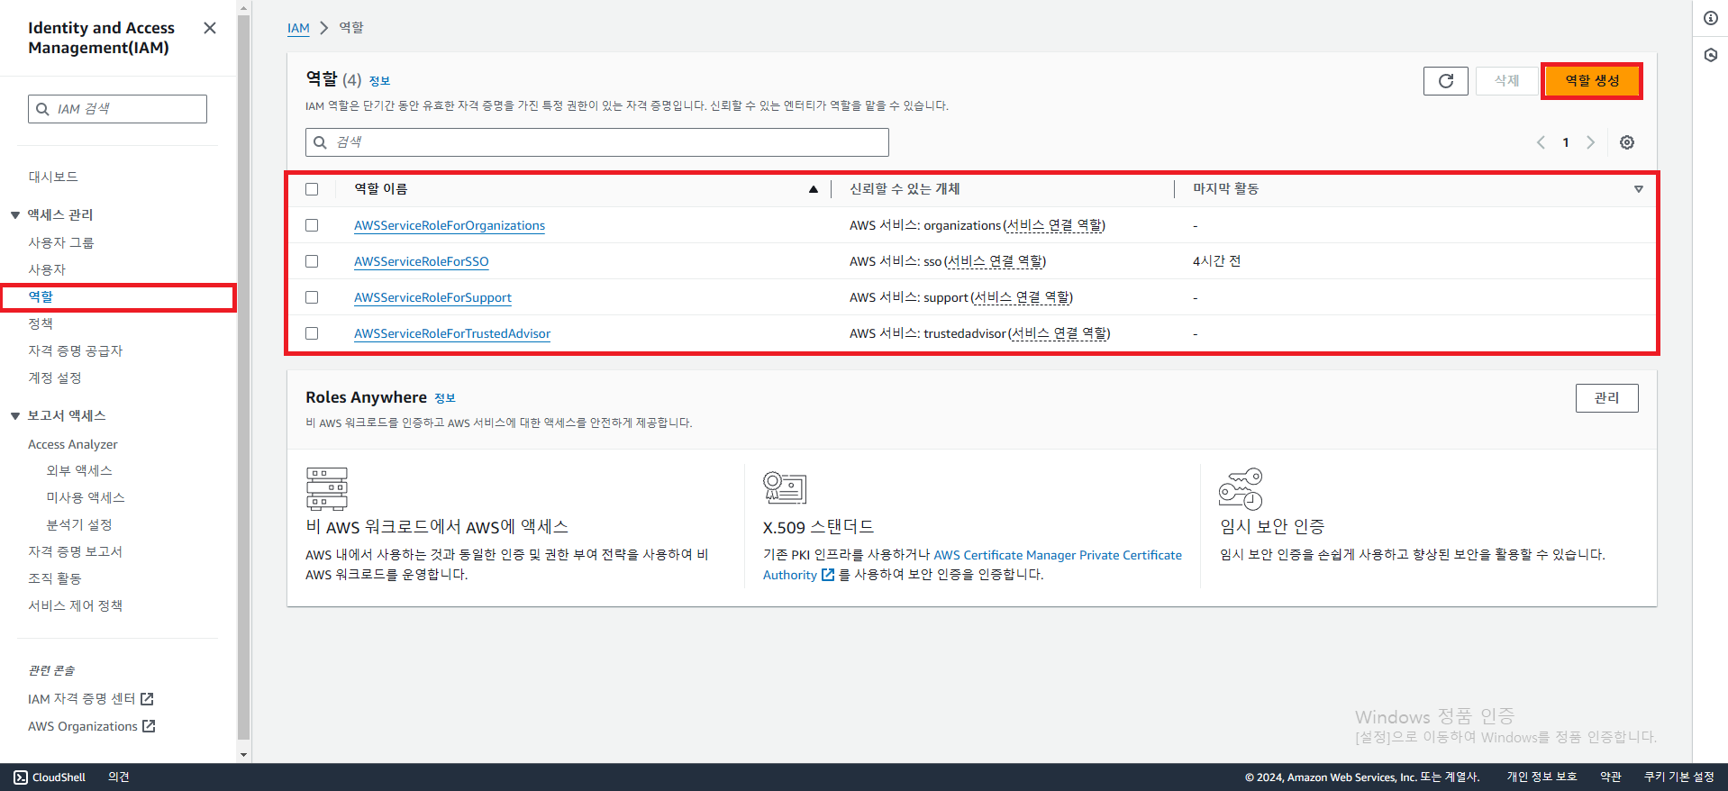Open CloudShell terminal icon

(x=21, y=777)
